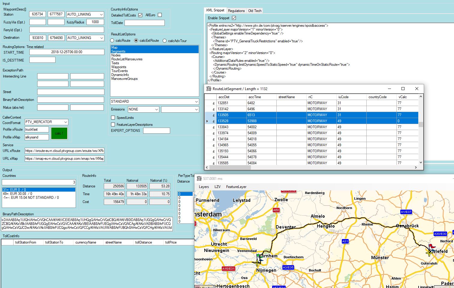Image resolution: width=454 pixels, height=288 pixels.
Task: Click the A50 road shield on map
Action: point(276,210)
